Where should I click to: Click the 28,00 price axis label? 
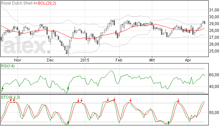[214, 31]
